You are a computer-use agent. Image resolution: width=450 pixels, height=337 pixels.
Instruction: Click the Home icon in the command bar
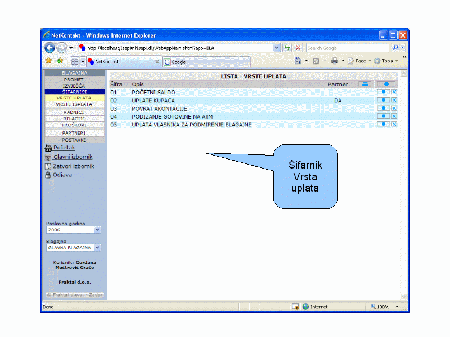(x=298, y=61)
